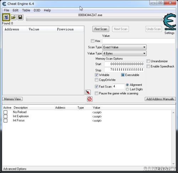
Task: Click the floppy disk save icon
Action: point(20,17)
